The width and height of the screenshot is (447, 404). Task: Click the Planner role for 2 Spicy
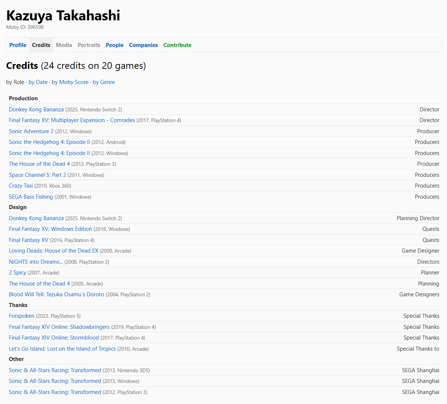pos(430,273)
